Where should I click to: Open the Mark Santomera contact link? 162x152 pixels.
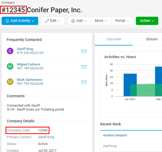click(x=29, y=80)
